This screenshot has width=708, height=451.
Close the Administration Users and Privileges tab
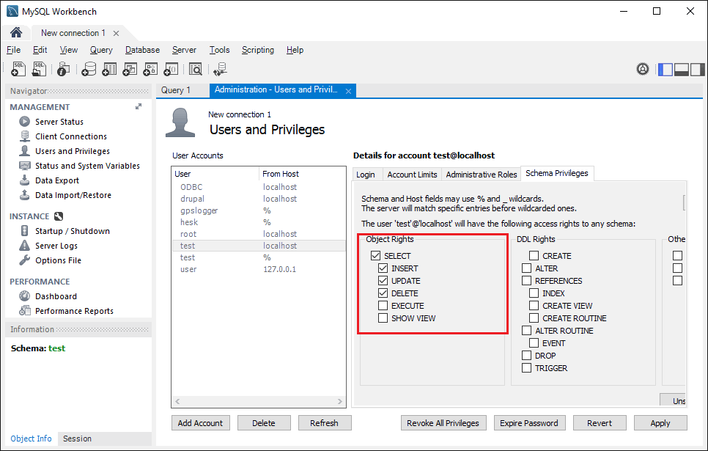coord(349,91)
